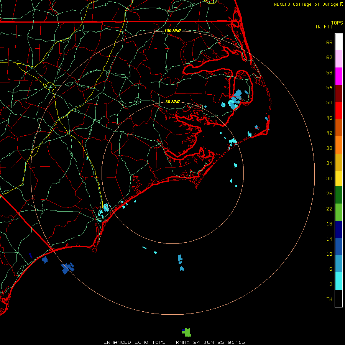345x345 pixels.
Task: Click the medium blue 10 kft legend swatch
Action: 338,246
